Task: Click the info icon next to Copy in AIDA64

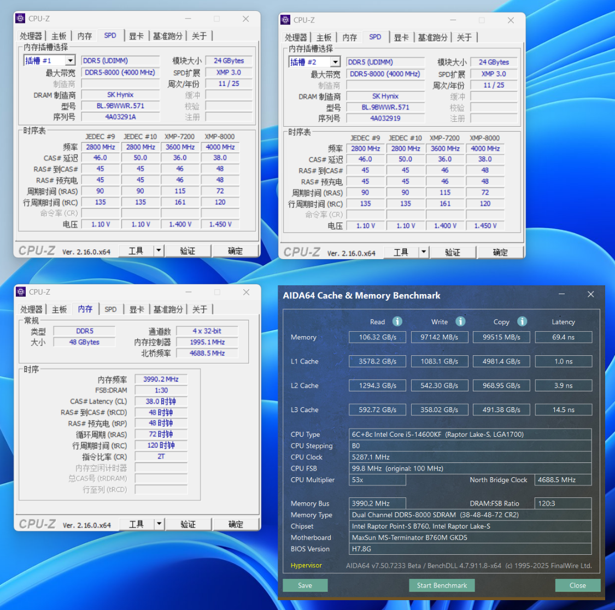Action: coord(522,321)
